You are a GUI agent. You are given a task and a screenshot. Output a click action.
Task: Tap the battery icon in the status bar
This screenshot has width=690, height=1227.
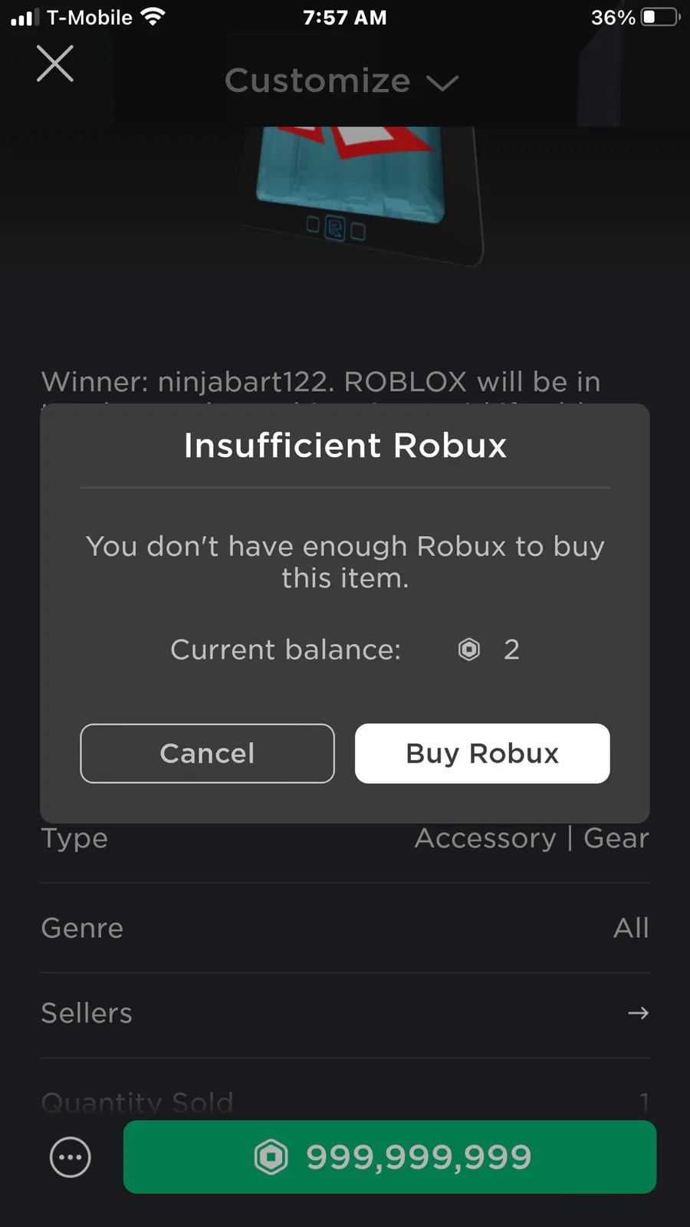pos(660,17)
